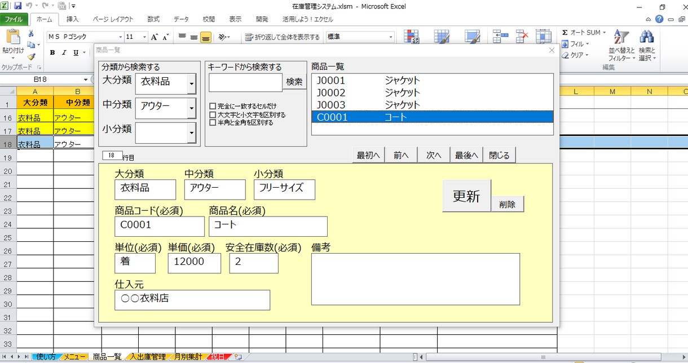Screen dimensions: 688x363
Task: Open the ファイル tab
Action: (x=14, y=19)
